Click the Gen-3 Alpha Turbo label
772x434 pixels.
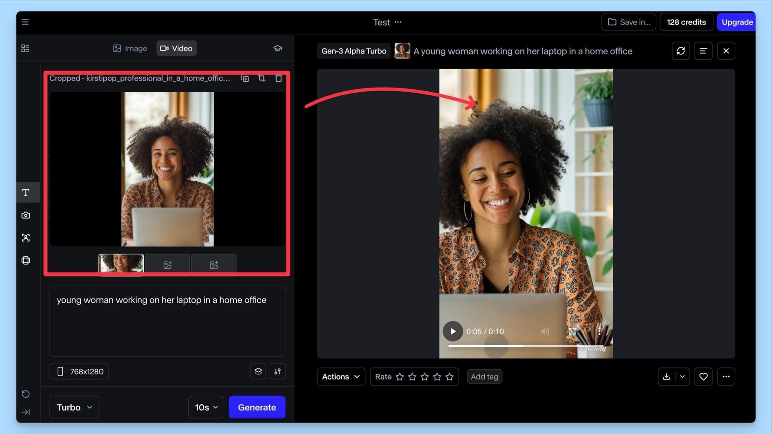pyautogui.click(x=354, y=51)
